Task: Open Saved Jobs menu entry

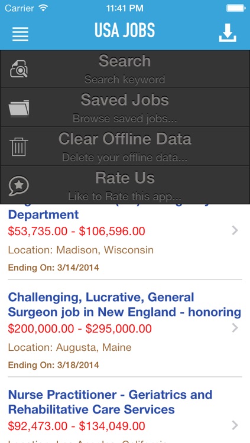Action: click(125, 108)
